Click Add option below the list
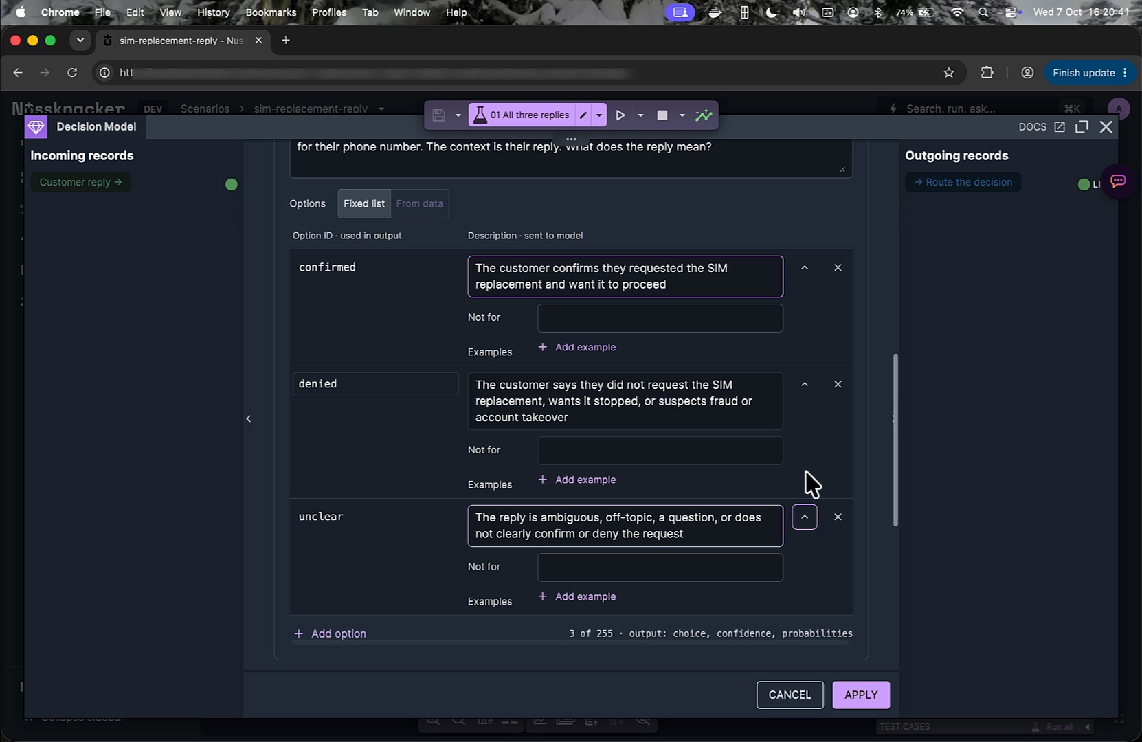 click(330, 634)
